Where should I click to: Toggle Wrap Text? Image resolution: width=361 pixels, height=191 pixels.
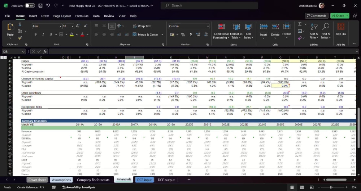pyautogui.click(x=142, y=26)
